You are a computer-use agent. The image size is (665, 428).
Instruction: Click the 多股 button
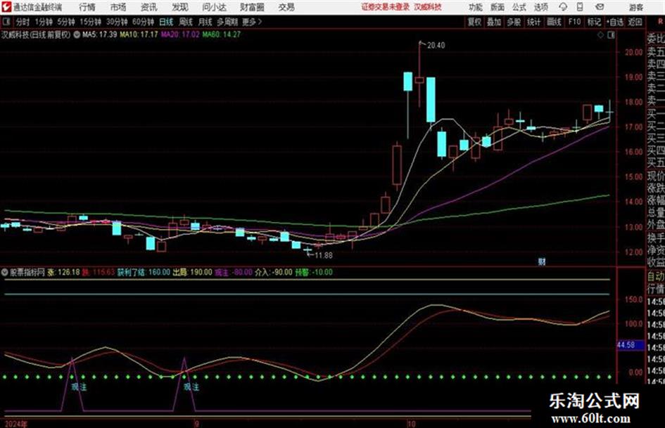514,22
